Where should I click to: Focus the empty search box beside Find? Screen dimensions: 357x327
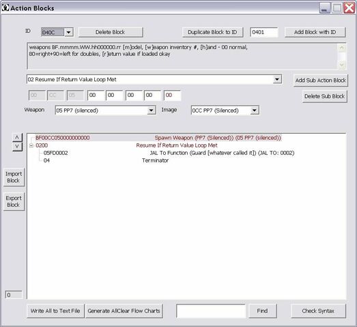(x=211, y=311)
